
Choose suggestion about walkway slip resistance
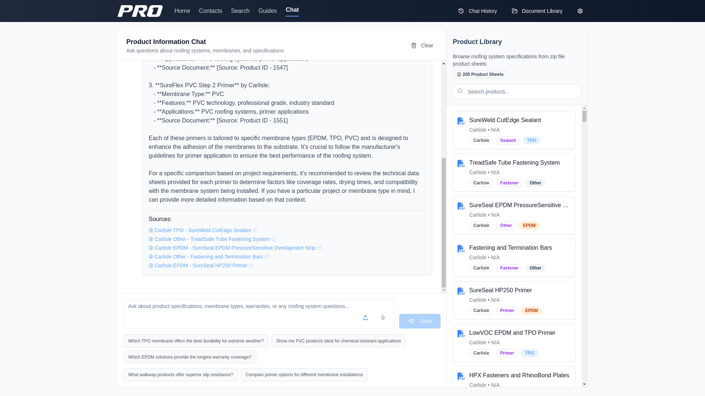181,375
